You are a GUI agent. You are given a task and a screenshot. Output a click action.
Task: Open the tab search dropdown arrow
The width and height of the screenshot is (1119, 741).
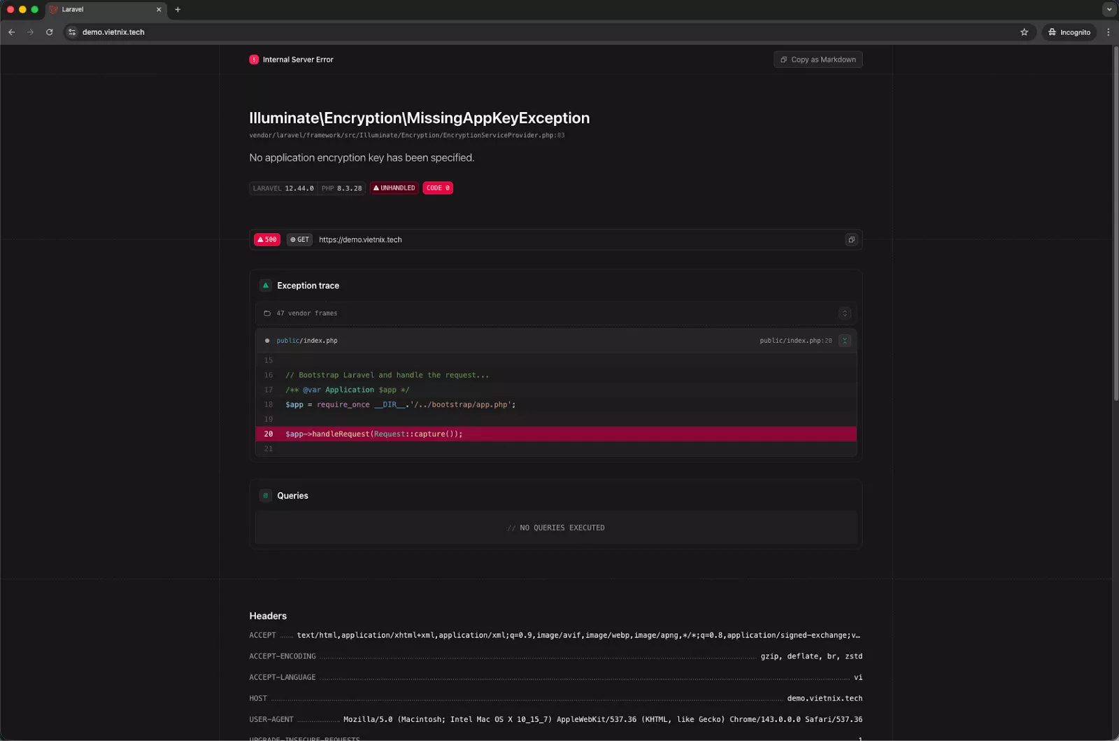[x=1109, y=10]
